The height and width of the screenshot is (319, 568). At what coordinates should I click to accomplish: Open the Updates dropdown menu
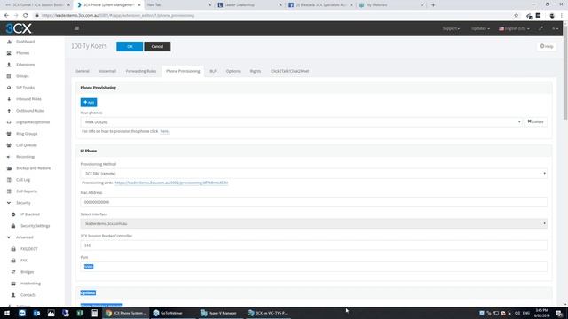point(480,28)
